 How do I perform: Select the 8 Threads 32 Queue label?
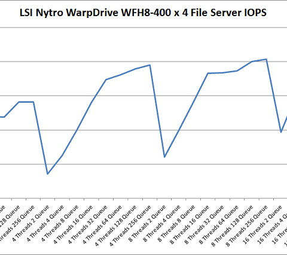coord(204,225)
